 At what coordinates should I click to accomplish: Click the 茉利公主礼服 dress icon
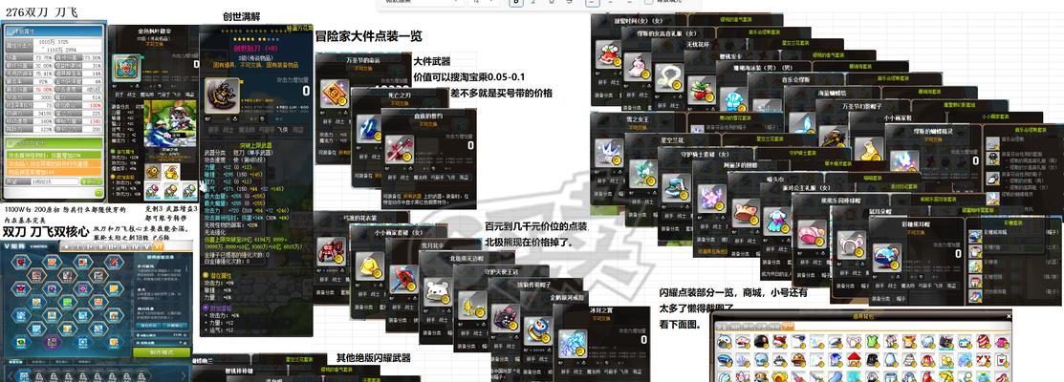tap(777, 220)
